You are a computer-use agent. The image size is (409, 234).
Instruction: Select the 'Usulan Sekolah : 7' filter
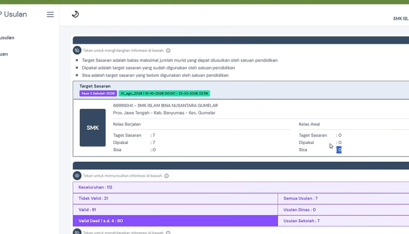point(344,221)
